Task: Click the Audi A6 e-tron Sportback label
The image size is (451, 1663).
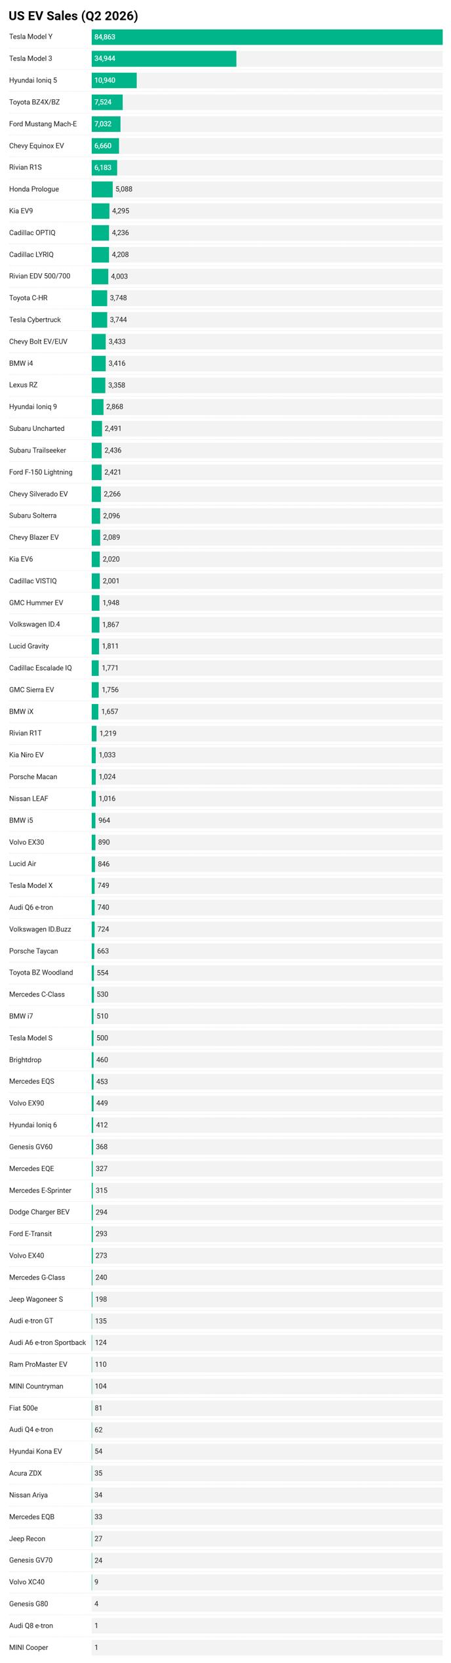Action: (x=47, y=1342)
